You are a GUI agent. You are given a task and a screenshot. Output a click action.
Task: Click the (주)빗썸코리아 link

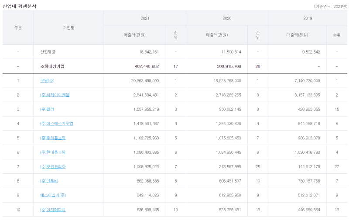pos(53,167)
